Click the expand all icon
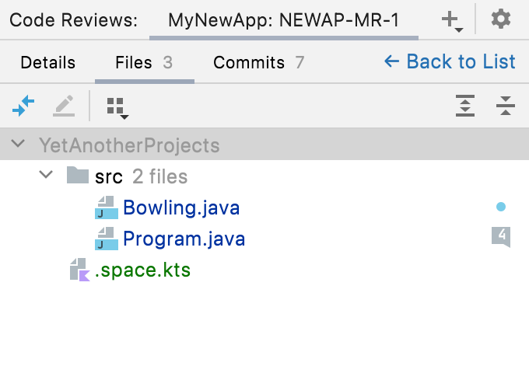 pyautogui.click(x=465, y=106)
